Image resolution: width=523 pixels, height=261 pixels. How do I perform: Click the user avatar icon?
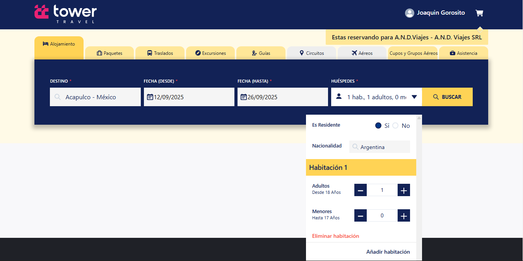[x=409, y=13]
